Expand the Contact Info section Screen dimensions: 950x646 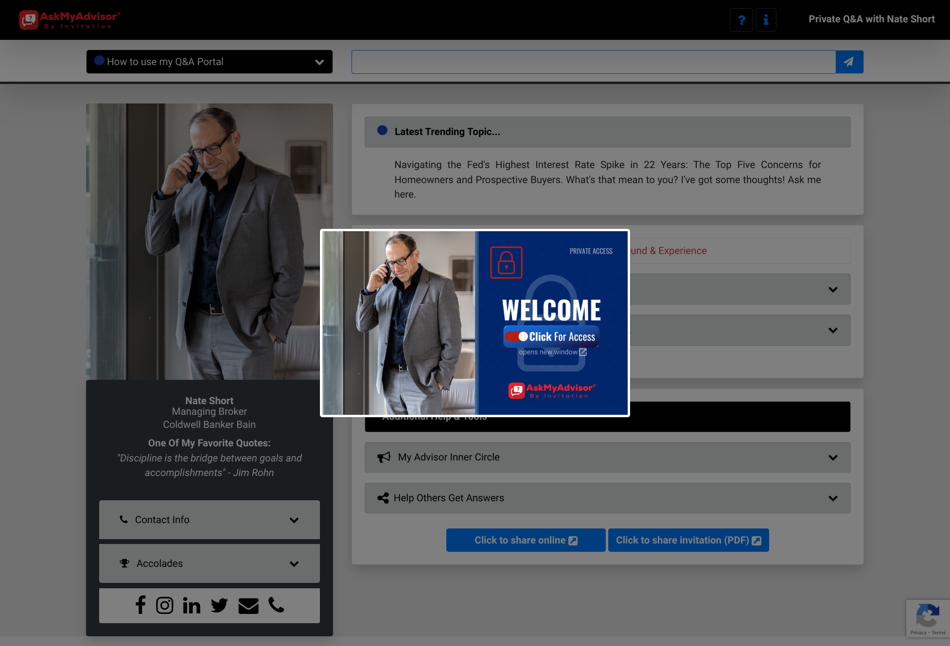[x=210, y=520]
